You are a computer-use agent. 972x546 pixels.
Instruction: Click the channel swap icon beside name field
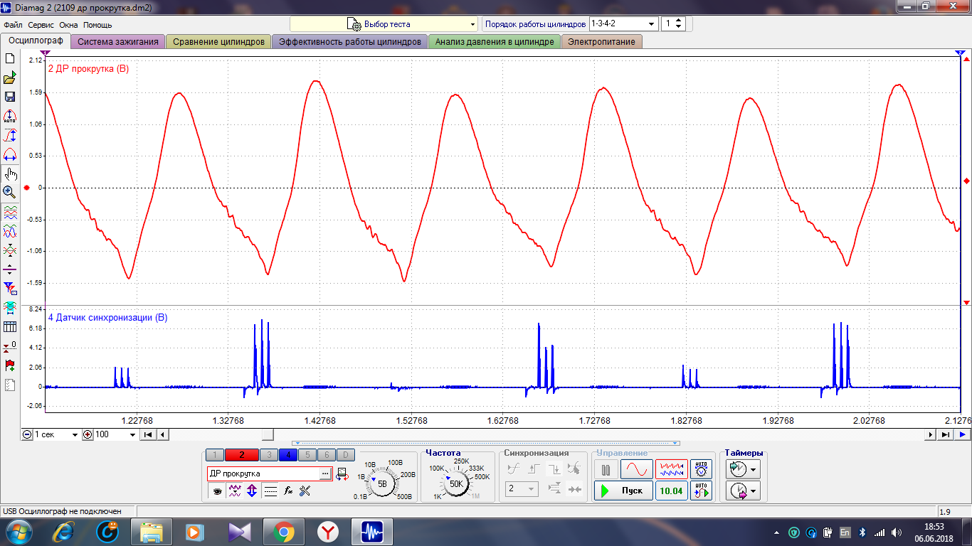coord(342,473)
